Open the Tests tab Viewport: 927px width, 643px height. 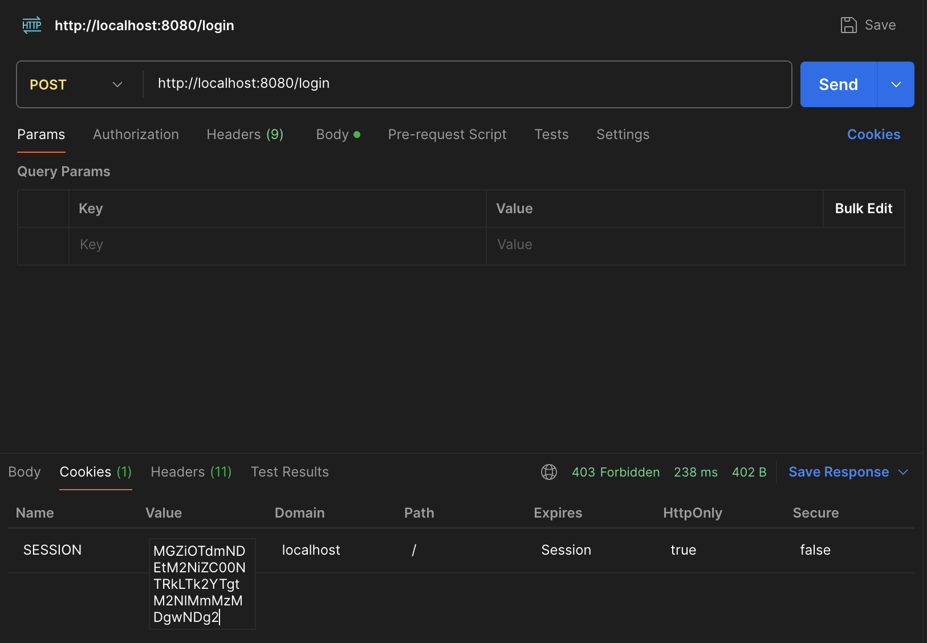(x=551, y=135)
